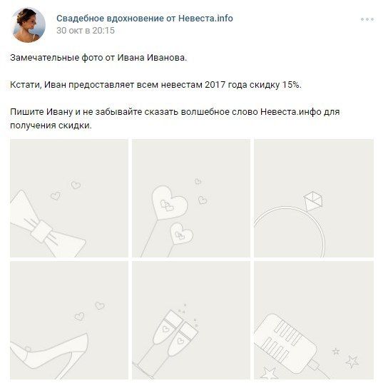Click the sentence mentioning скидку 15%
383x383 pixels.
pyautogui.click(x=155, y=85)
